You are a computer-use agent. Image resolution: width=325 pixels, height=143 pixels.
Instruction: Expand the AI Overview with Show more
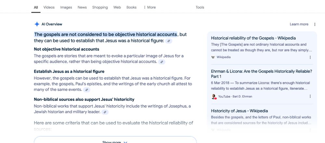click(115, 140)
